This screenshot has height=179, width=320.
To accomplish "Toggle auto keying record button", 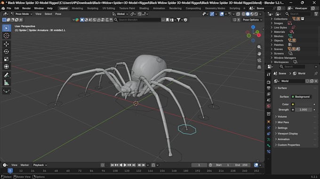I will point(103,165).
